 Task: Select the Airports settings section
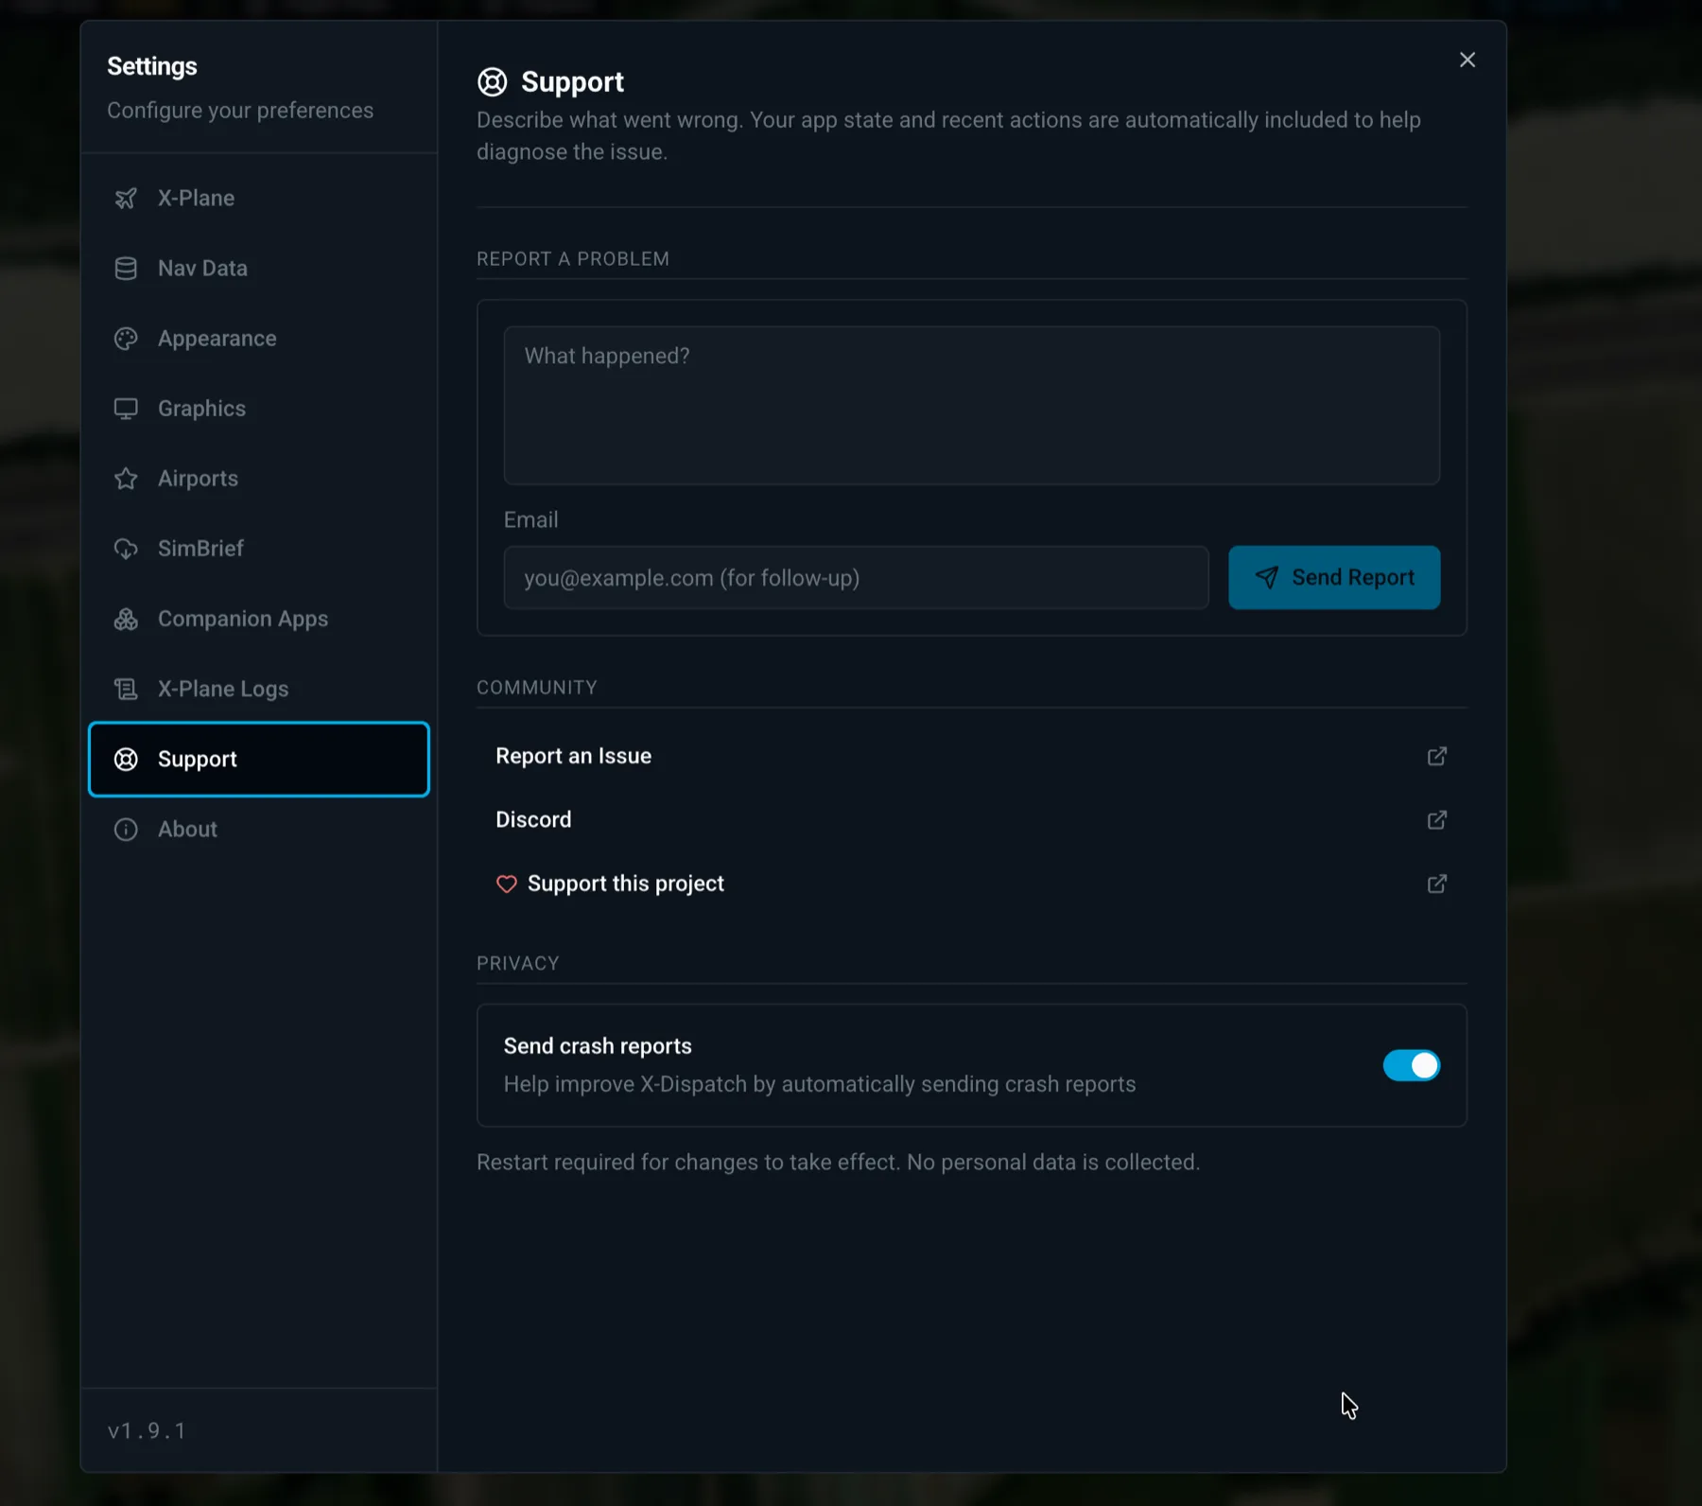tap(259, 479)
